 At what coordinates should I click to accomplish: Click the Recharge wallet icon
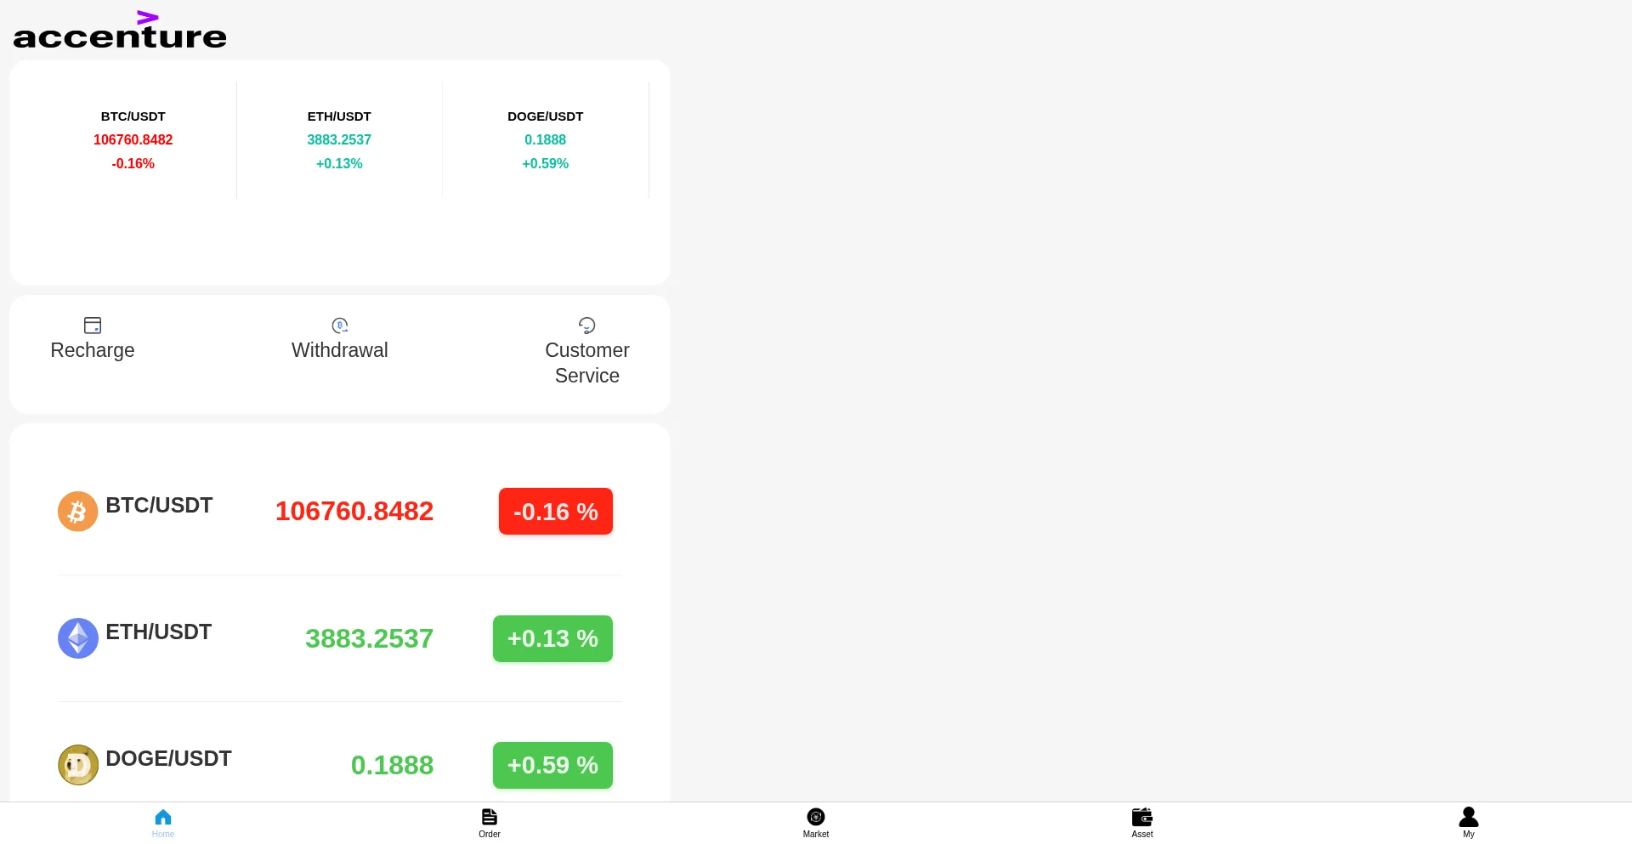tap(93, 326)
